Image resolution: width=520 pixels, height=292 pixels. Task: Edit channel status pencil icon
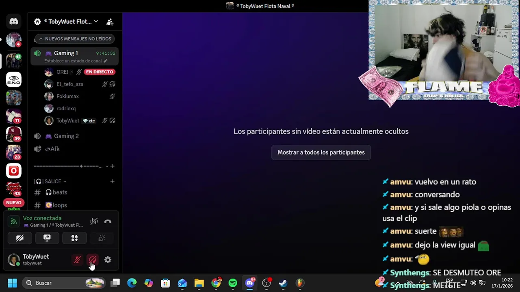106,61
